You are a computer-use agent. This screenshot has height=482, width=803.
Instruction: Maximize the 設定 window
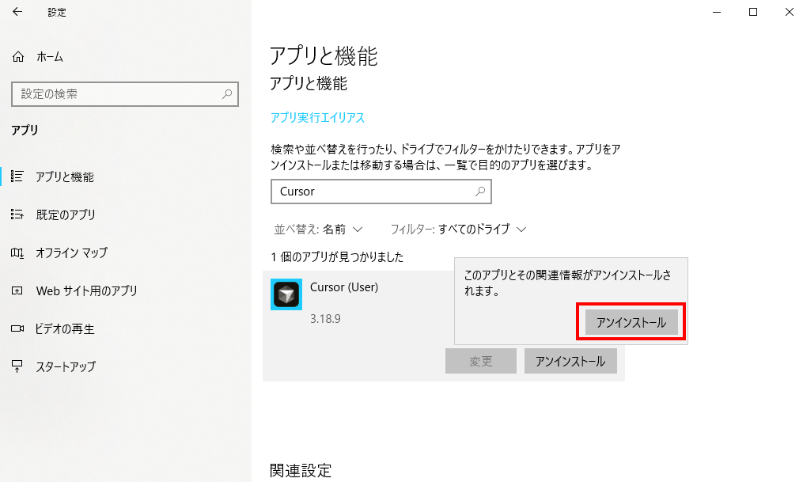coord(753,12)
